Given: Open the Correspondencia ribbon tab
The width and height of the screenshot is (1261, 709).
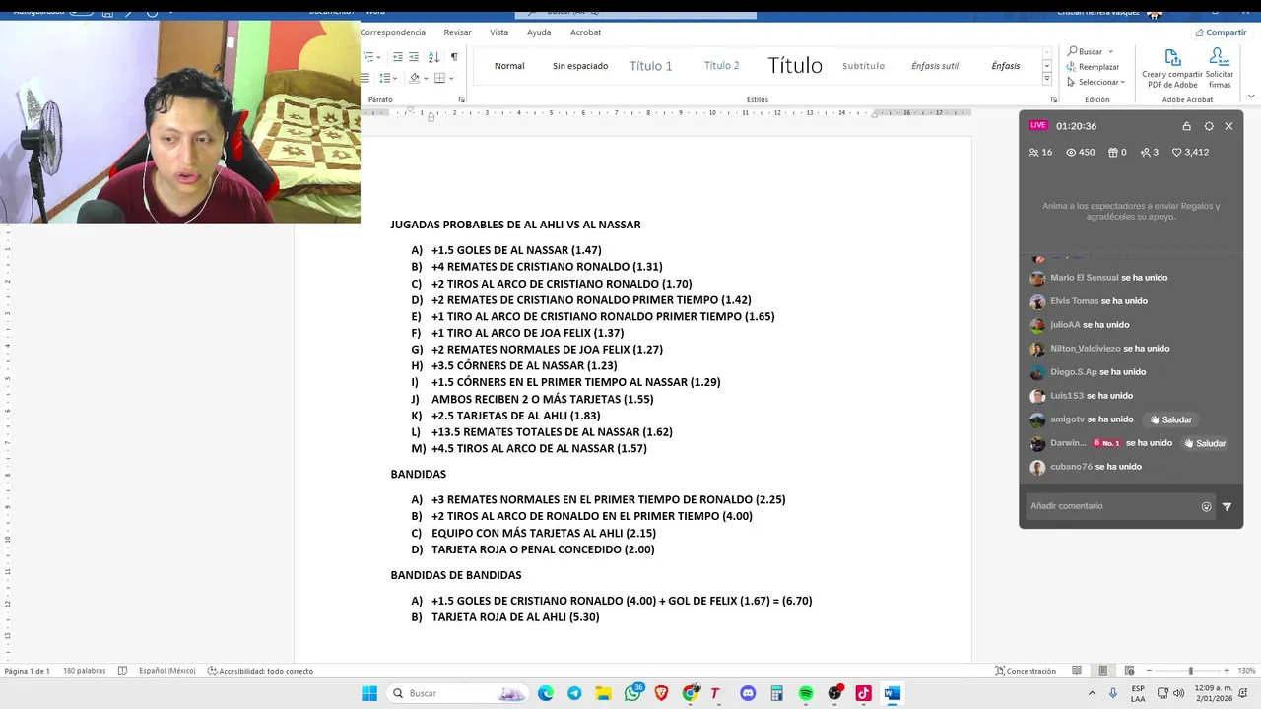Looking at the screenshot, I should pos(392,32).
